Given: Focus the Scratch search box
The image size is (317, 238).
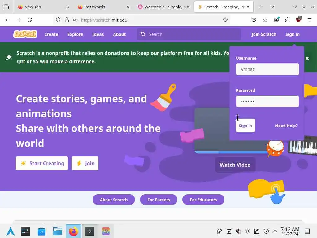Looking at the screenshot, I should click(x=189, y=34).
